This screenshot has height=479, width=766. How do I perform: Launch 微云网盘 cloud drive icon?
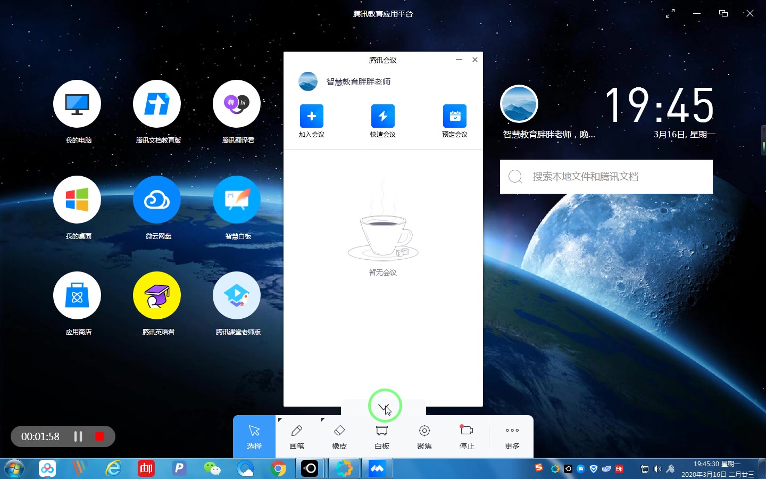pos(157,200)
